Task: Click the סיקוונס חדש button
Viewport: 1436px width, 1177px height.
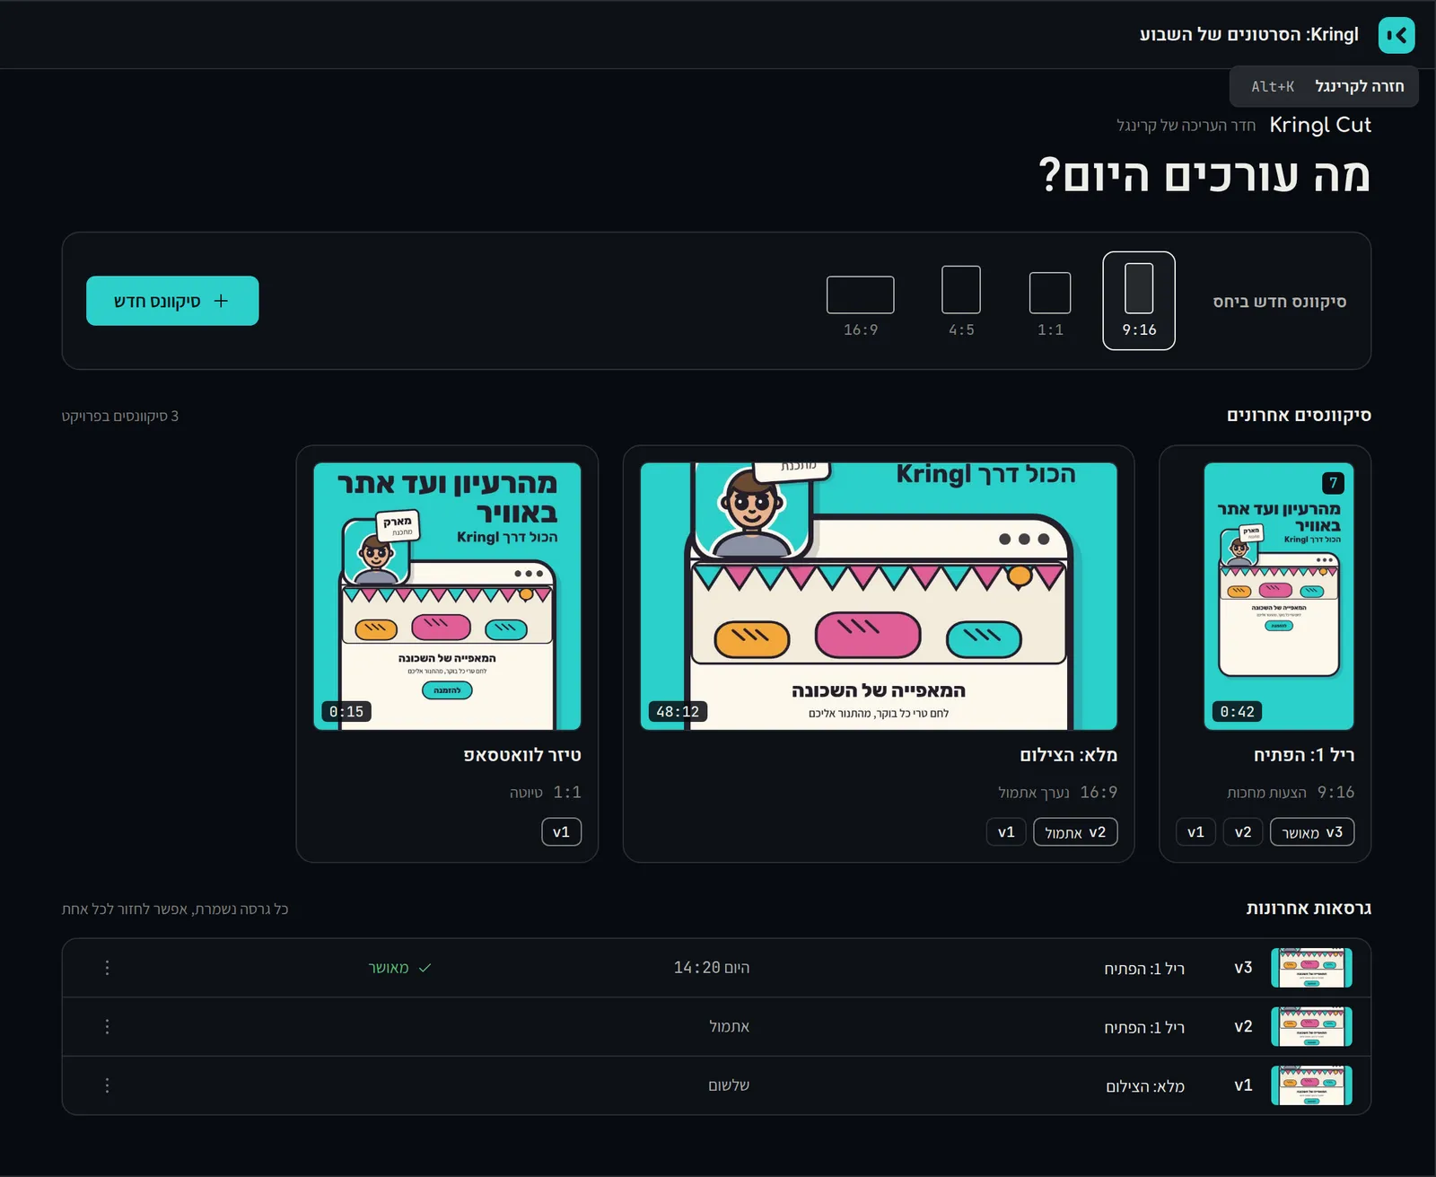Action: coord(172,301)
